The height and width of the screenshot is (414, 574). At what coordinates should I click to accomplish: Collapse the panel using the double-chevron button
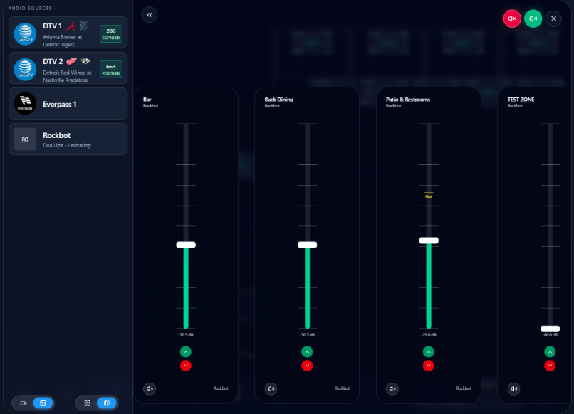[149, 14]
